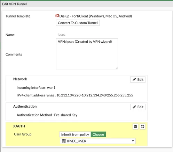Screen dimensions: 173x152
Task: Click the comments box resize handle
Action: [x=117, y=68]
